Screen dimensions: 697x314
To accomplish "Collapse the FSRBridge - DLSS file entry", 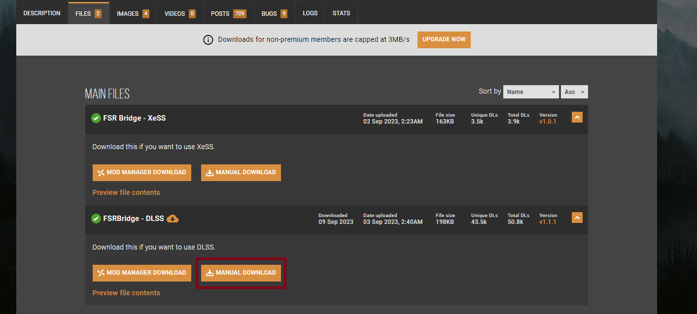I will tap(577, 218).
